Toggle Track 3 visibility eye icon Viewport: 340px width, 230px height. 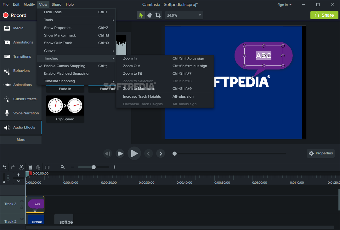pos(22,201)
